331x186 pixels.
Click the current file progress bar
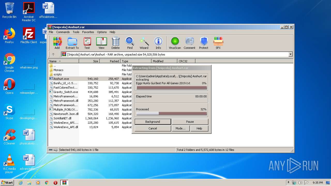(x=172, y=88)
